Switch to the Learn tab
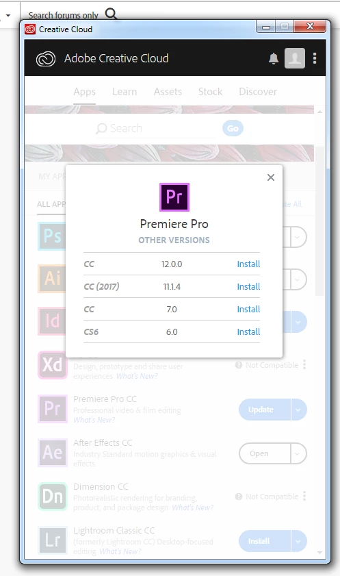340x576 pixels. coord(125,92)
